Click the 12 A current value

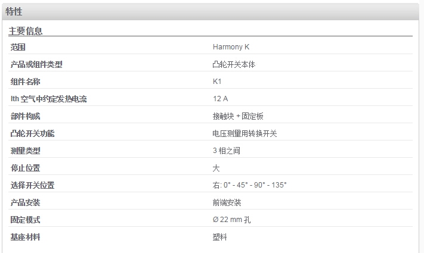[x=221, y=99]
